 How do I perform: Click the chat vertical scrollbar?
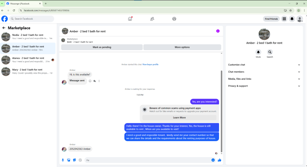coord(222,111)
